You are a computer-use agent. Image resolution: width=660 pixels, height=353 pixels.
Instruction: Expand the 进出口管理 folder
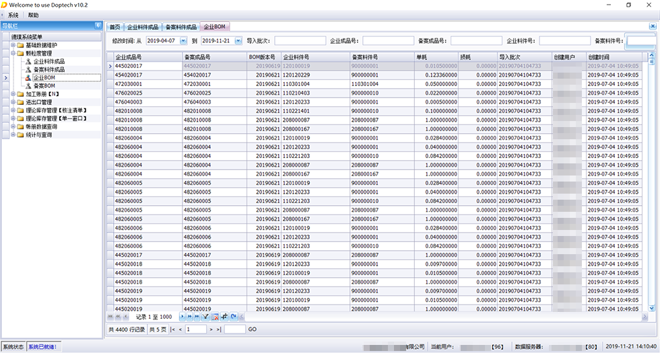(13, 102)
